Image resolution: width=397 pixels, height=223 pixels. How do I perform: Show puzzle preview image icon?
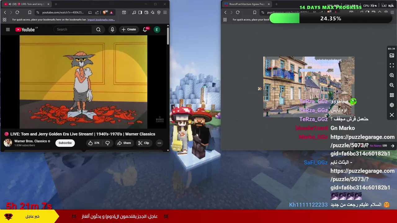(x=392, y=55)
